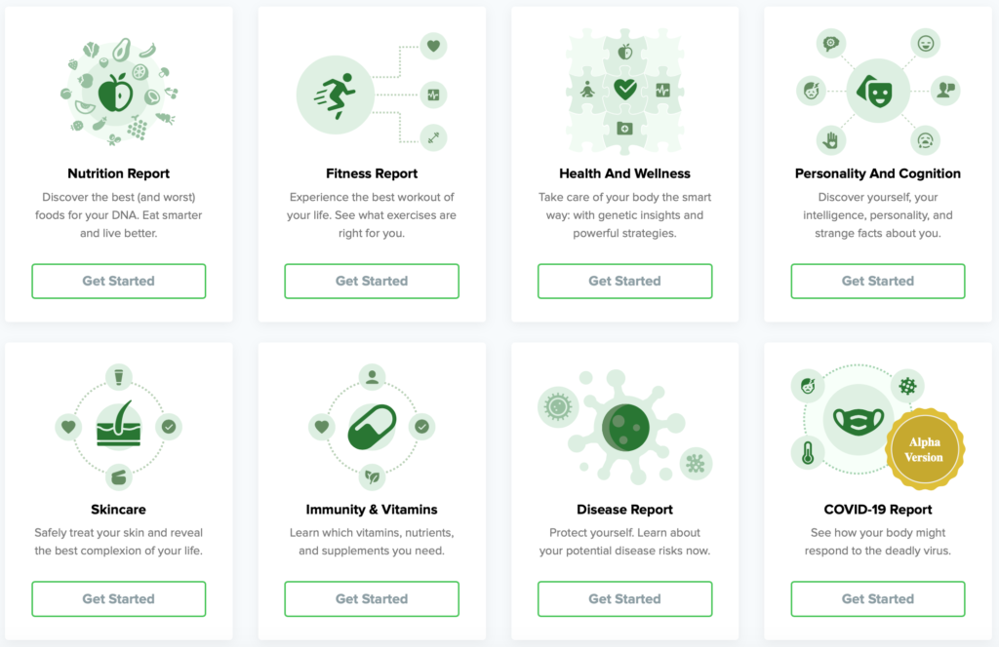Viewport: 999px width, 647px height.
Task: Click Get Started on the COVID-19 Report card
Action: [877, 598]
